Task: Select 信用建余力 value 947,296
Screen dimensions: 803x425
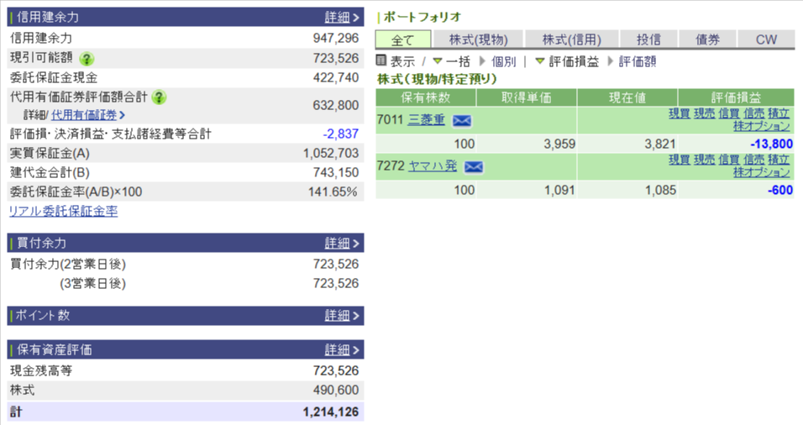Action: tap(336, 38)
